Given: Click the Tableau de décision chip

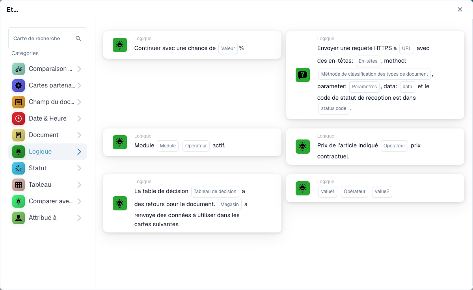Looking at the screenshot, I should [x=215, y=191].
